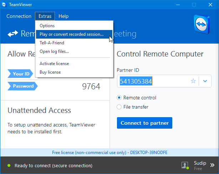Close the Extras menu
Image resolution: width=219 pixels, height=174 pixels.
tap(45, 16)
